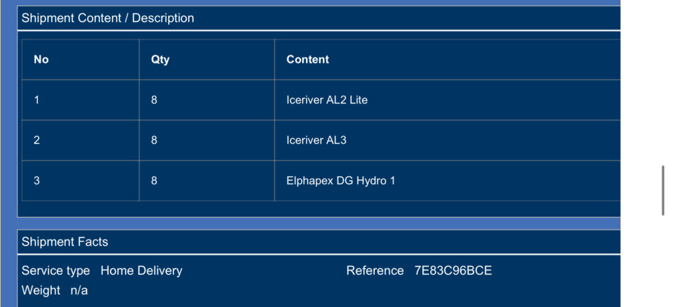
Task: Click the Shipment Facts header
Action: (x=65, y=242)
